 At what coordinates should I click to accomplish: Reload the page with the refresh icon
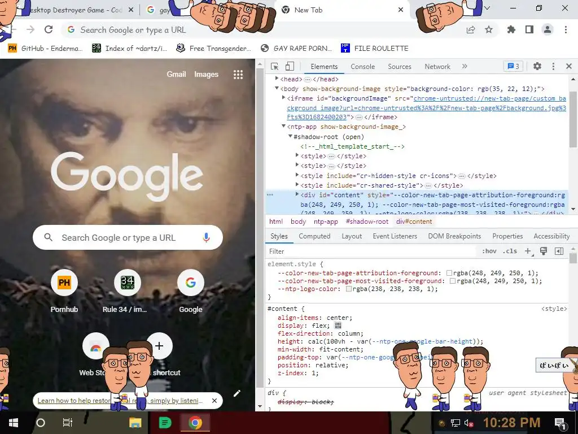click(x=49, y=29)
